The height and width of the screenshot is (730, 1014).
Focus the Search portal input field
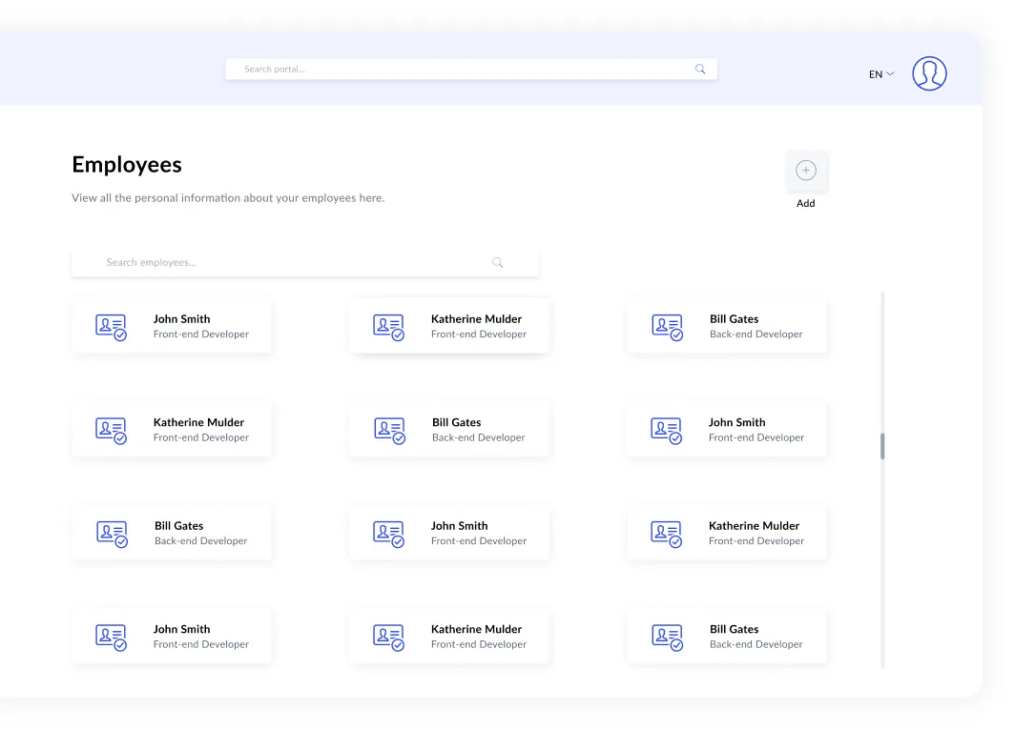tap(471, 70)
